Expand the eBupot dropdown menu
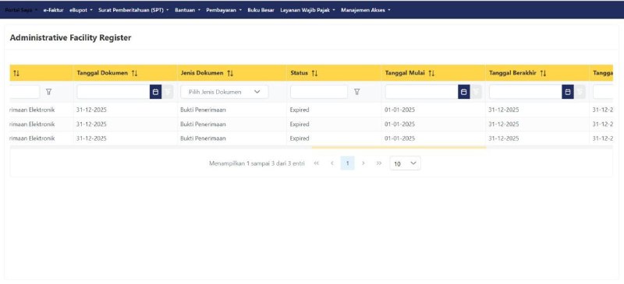 tap(81, 10)
